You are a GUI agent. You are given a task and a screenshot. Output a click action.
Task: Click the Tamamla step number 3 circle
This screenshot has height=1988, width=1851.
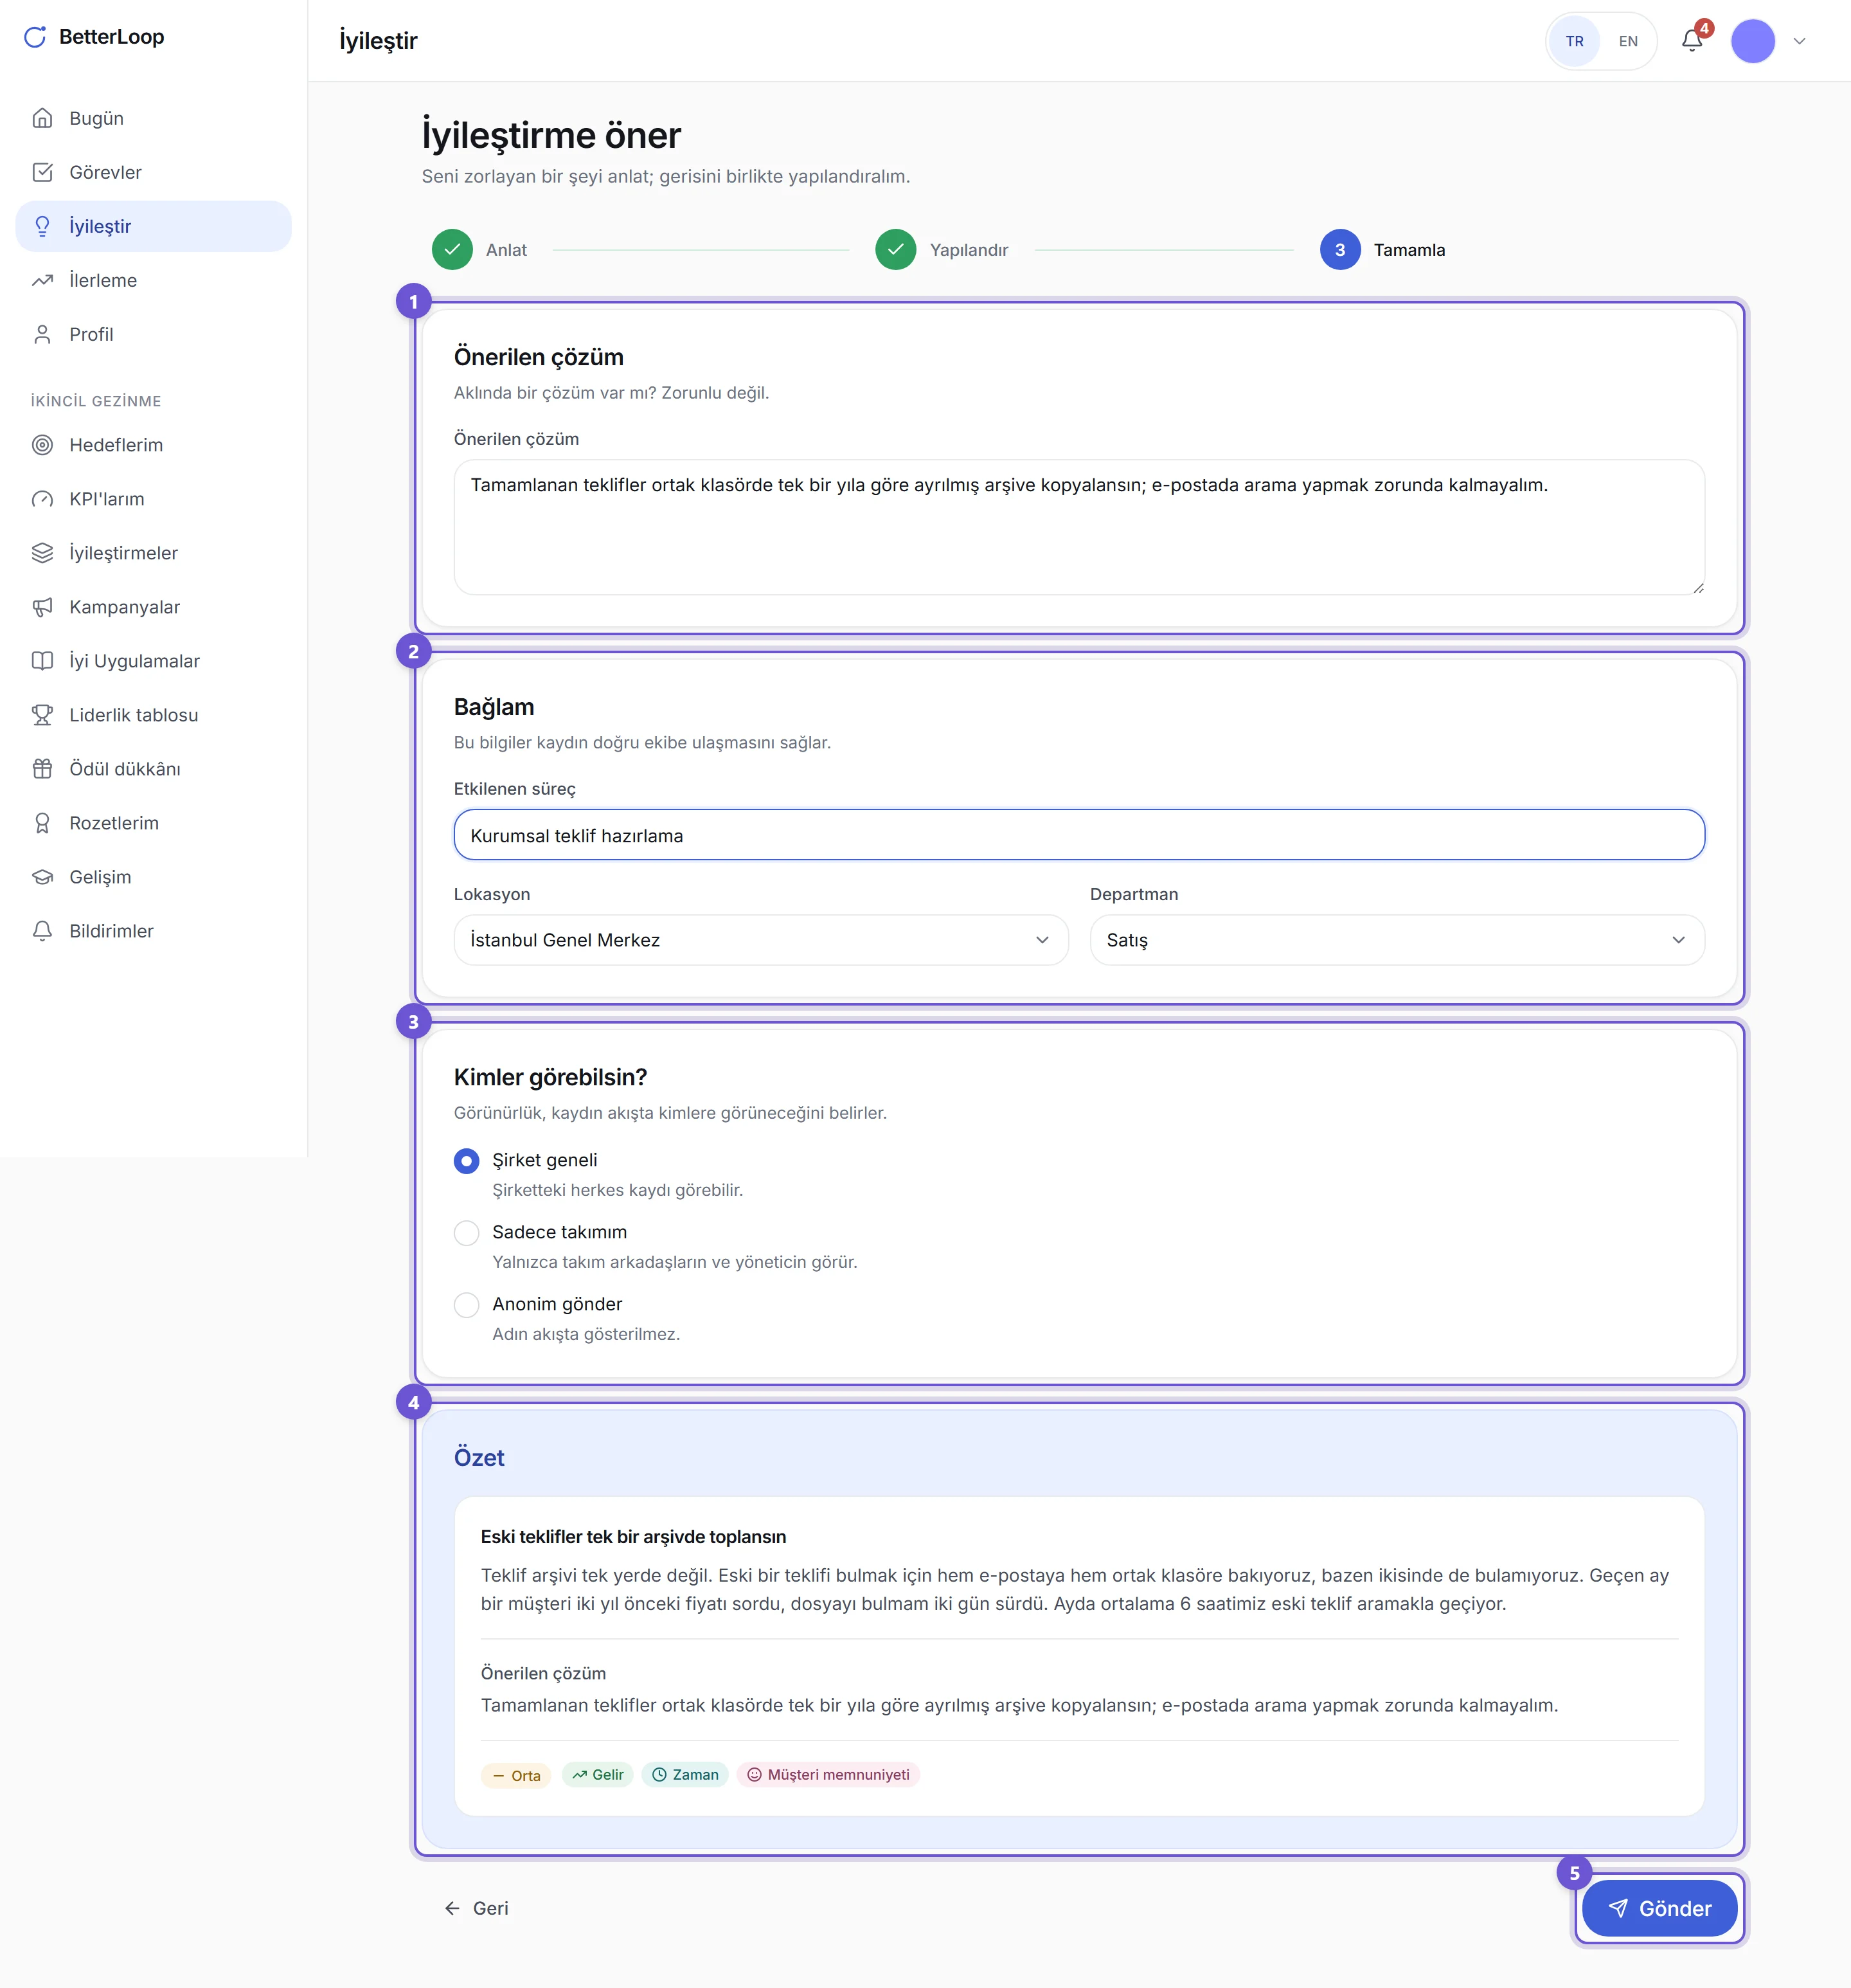click(1340, 250)
